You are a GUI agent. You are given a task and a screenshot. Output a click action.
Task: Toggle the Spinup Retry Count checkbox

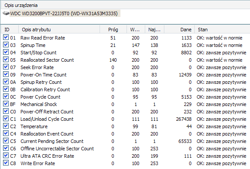click(x=6, y=82)
